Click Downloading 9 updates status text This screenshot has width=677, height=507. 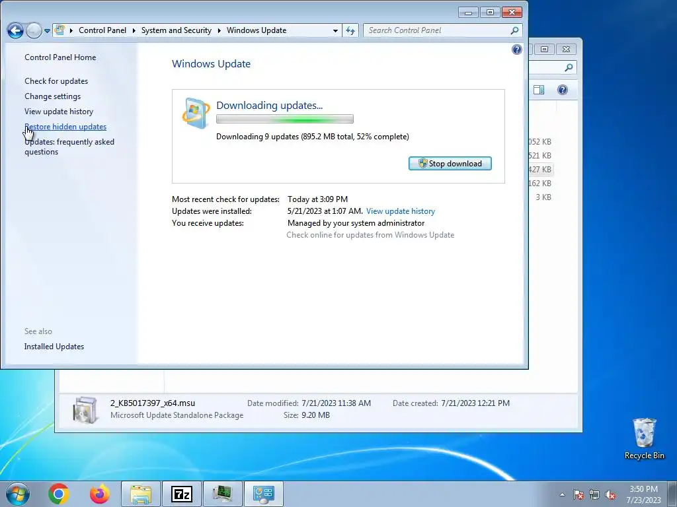pos(313,137)
